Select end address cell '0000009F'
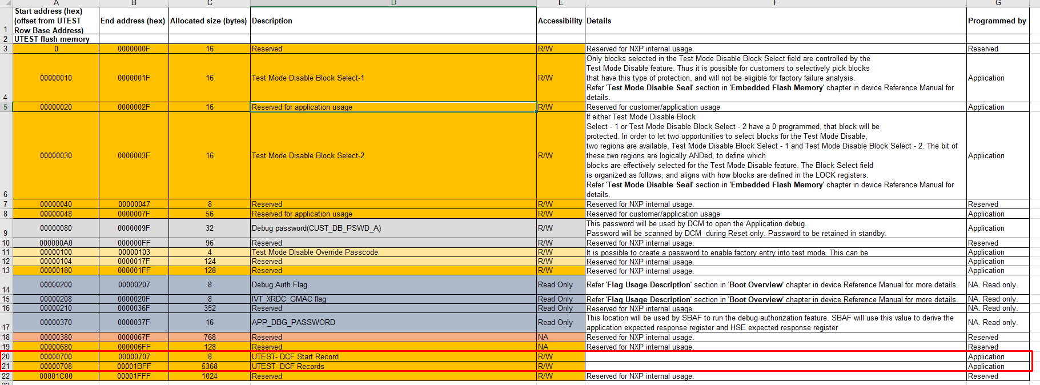Image resolution: width=1040 pixels, height=385 pixels. coord(134,228)
